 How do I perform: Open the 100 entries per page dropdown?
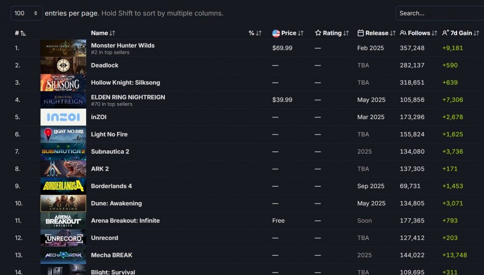click(26, 13)
